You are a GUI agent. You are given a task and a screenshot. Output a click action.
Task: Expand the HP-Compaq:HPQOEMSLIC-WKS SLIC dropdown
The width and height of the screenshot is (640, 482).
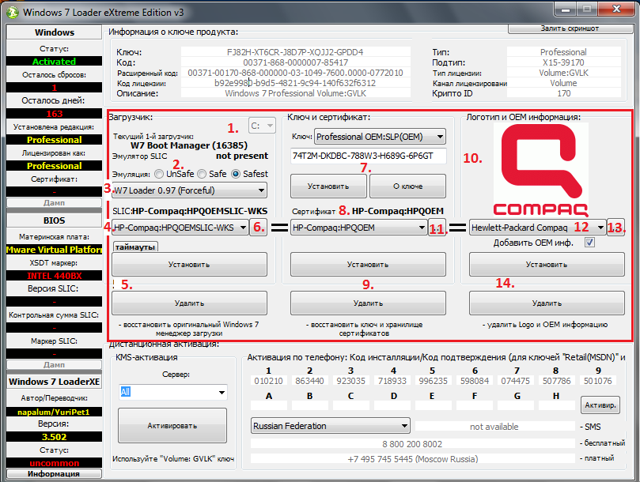180,228
